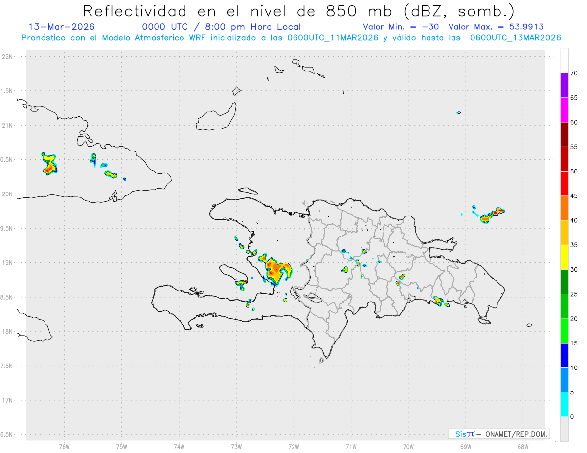Click the gold 35–40 dBZ colorbar segment
This screenshot has height=453, width=587.
(564, 233)
